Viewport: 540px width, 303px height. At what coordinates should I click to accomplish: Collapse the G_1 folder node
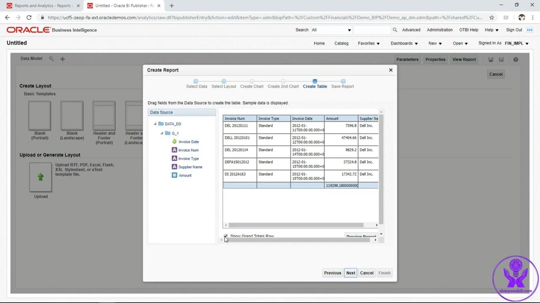pyautogui.click(x=162, y=133)
